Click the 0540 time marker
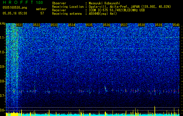 coord(176,25)
